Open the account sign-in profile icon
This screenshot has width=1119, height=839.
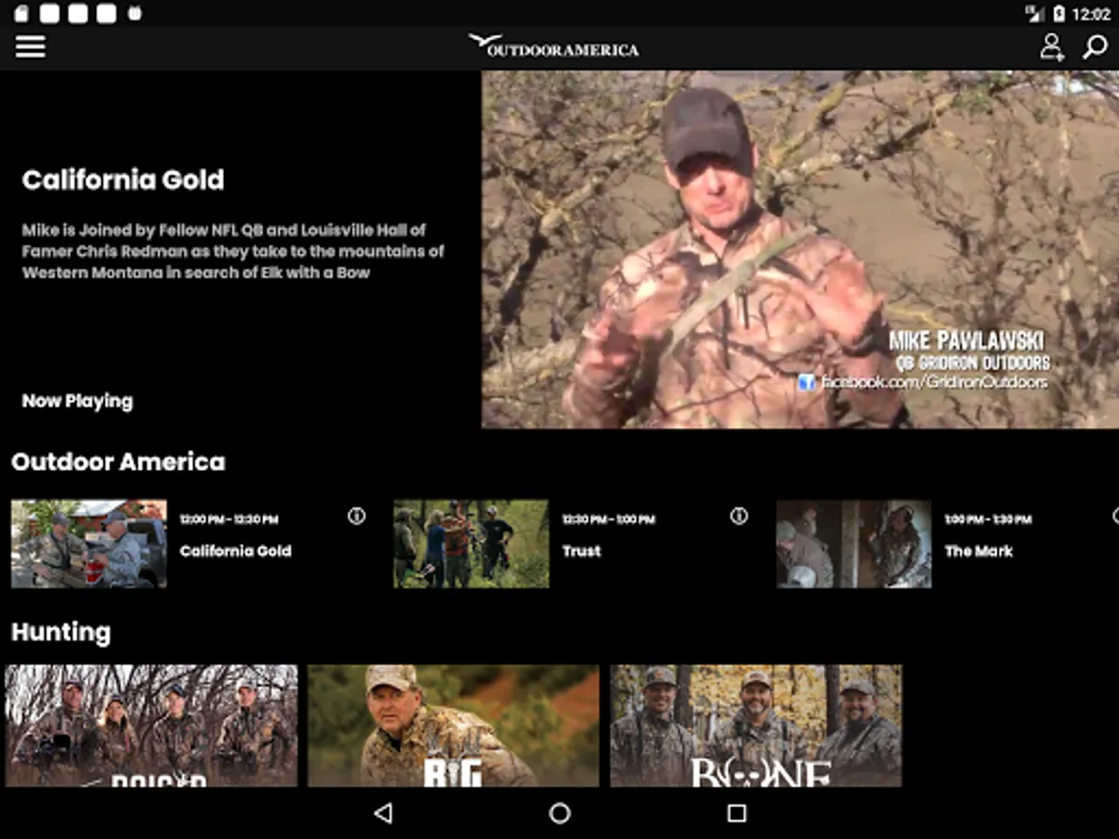(x=1052, y=47)
